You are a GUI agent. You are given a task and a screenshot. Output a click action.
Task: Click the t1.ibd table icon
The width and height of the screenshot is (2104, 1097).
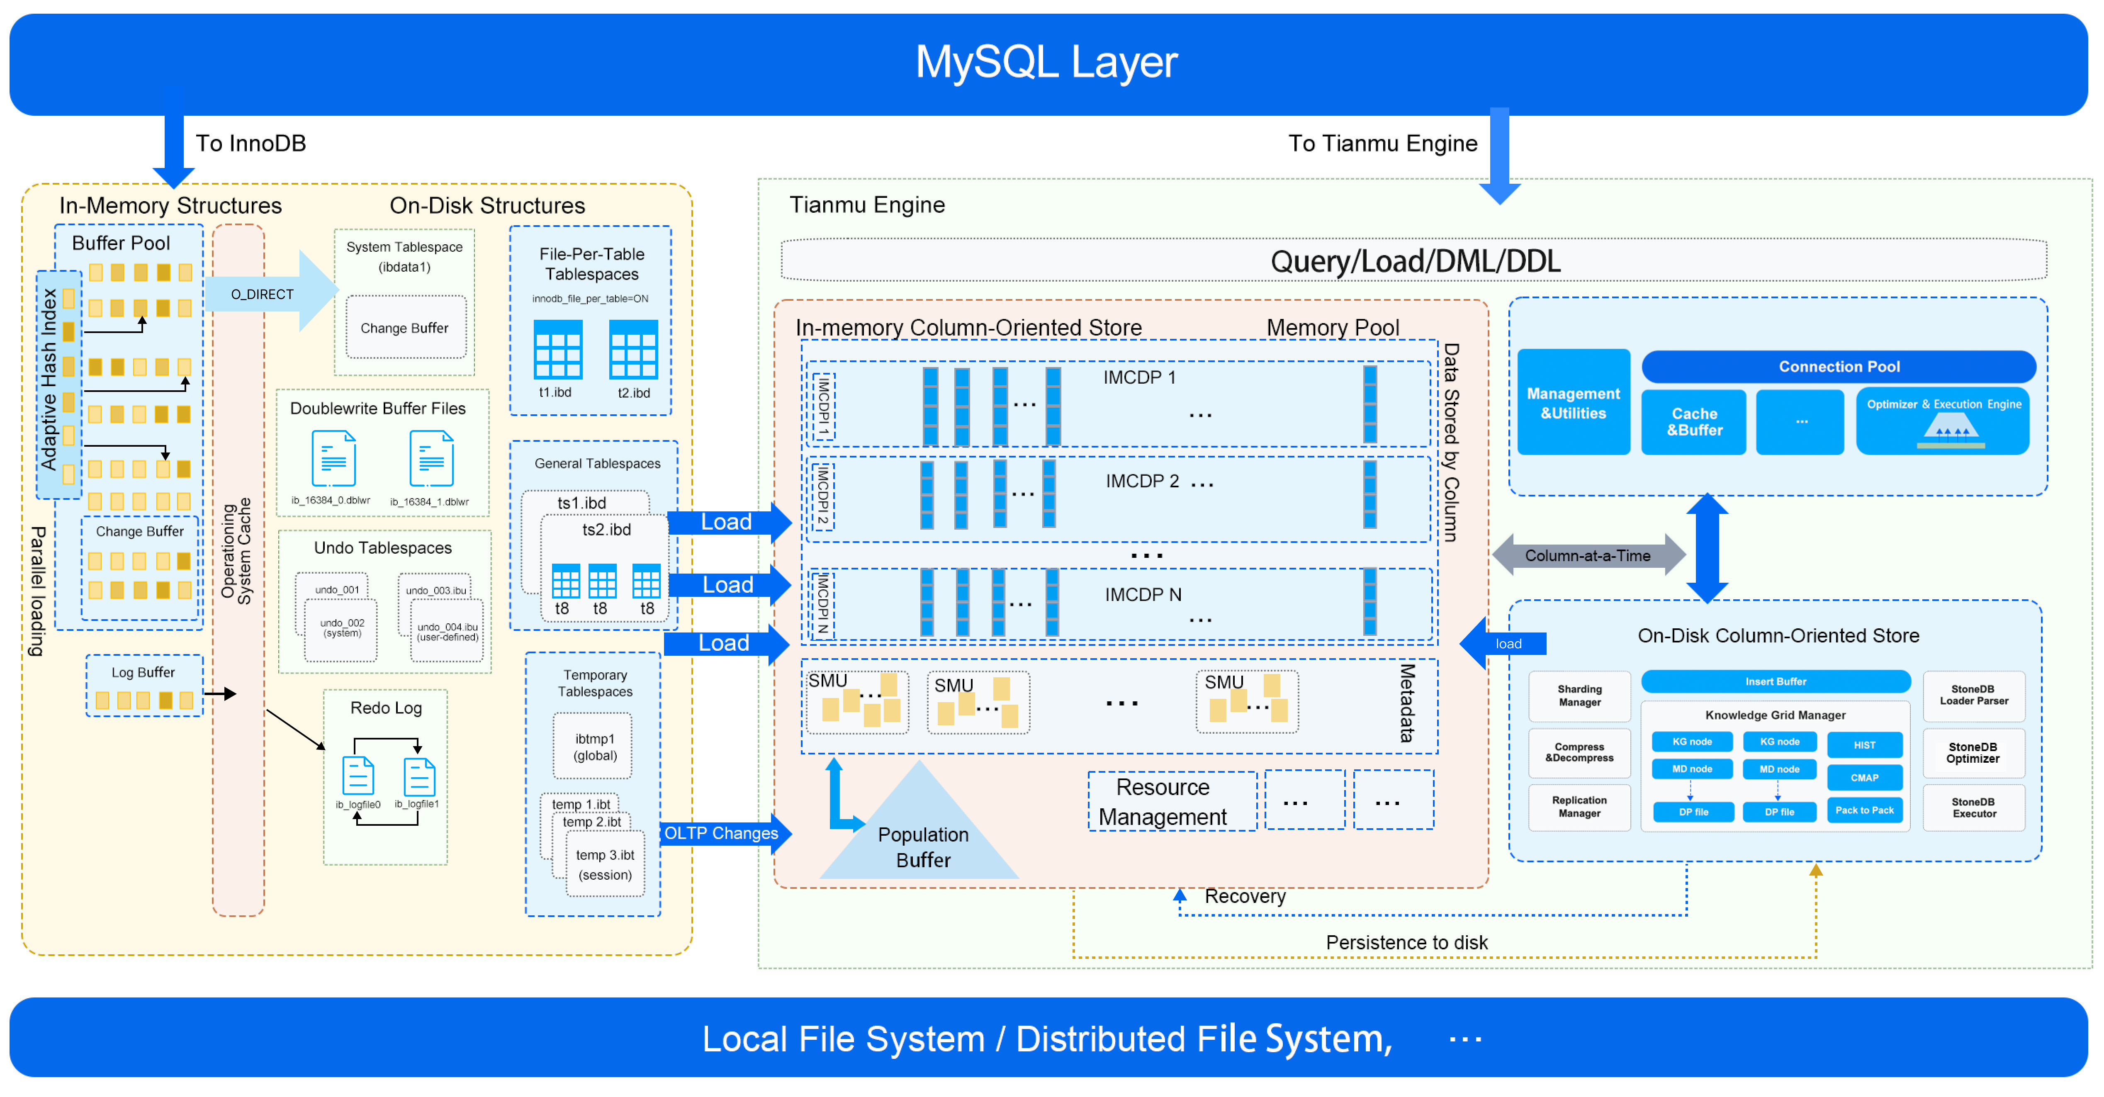click(558, 349)
